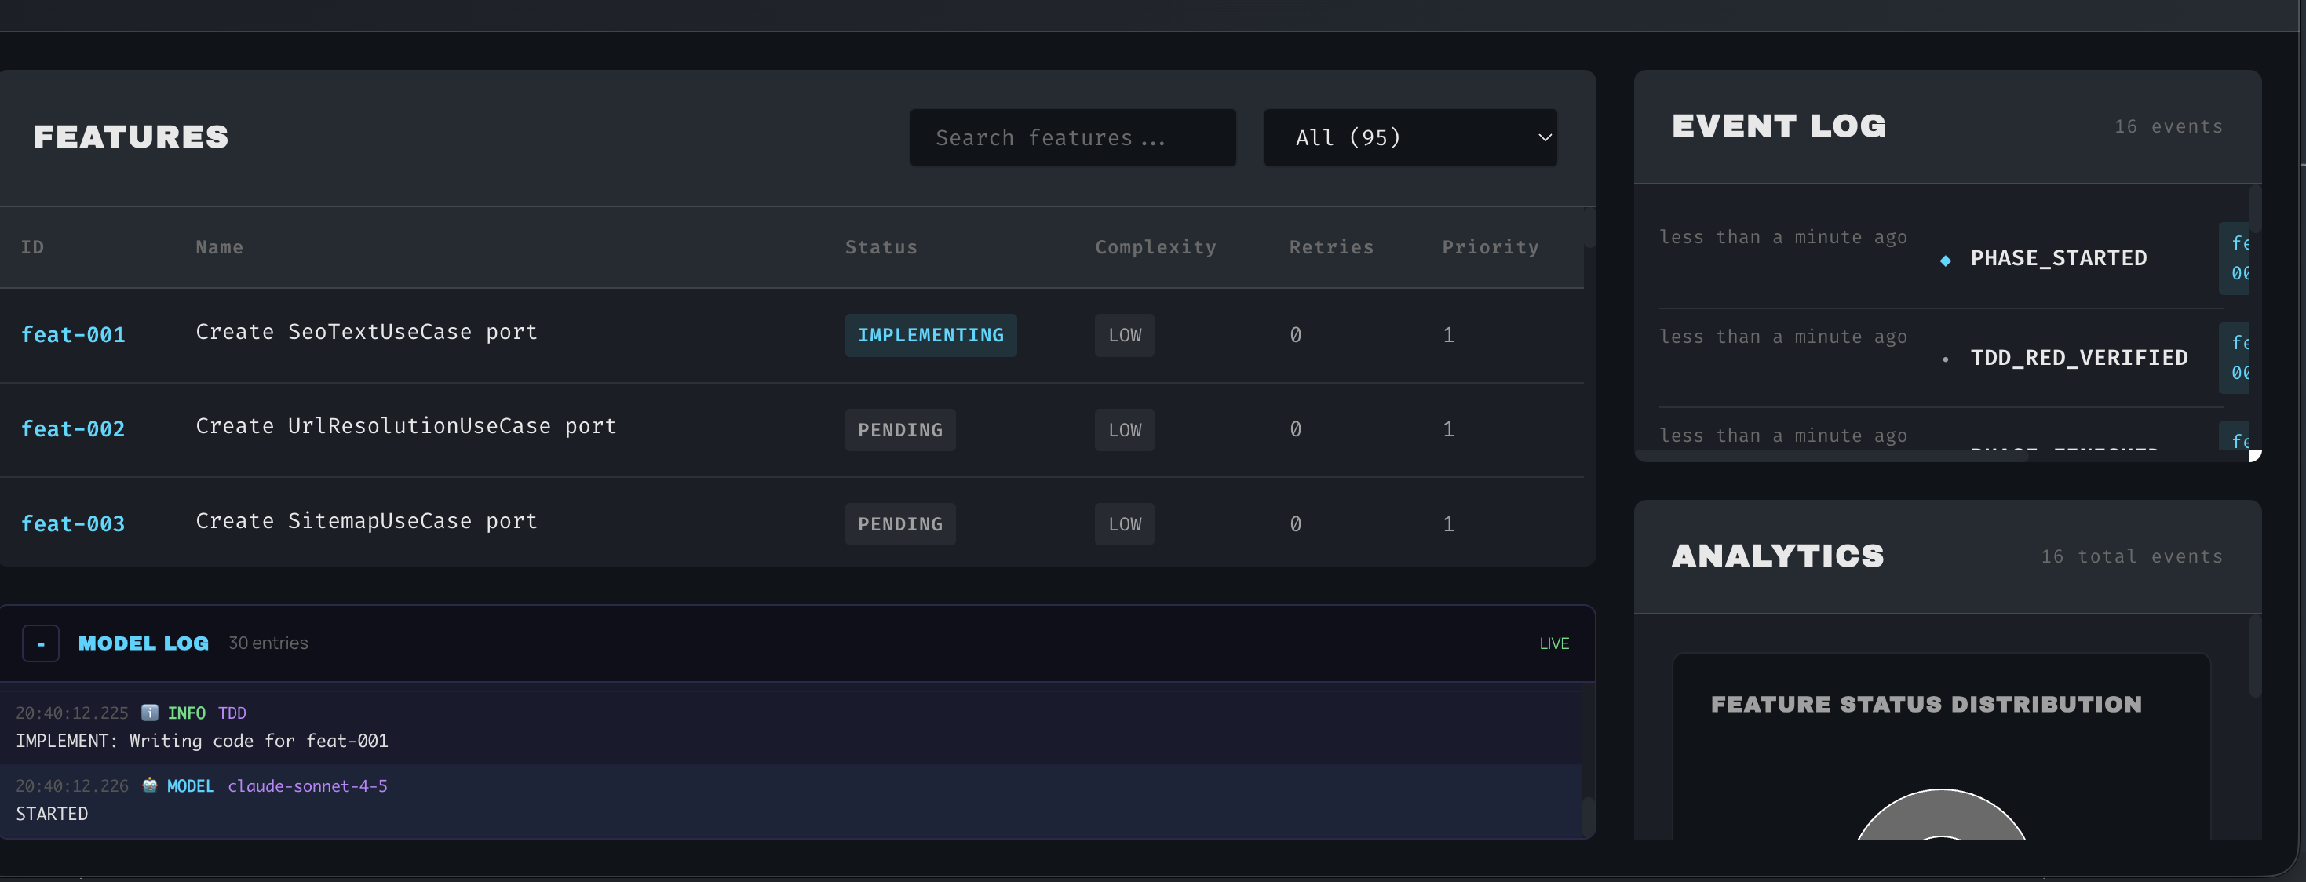Sort by the Retries column header

click(x=1331, y=247)
